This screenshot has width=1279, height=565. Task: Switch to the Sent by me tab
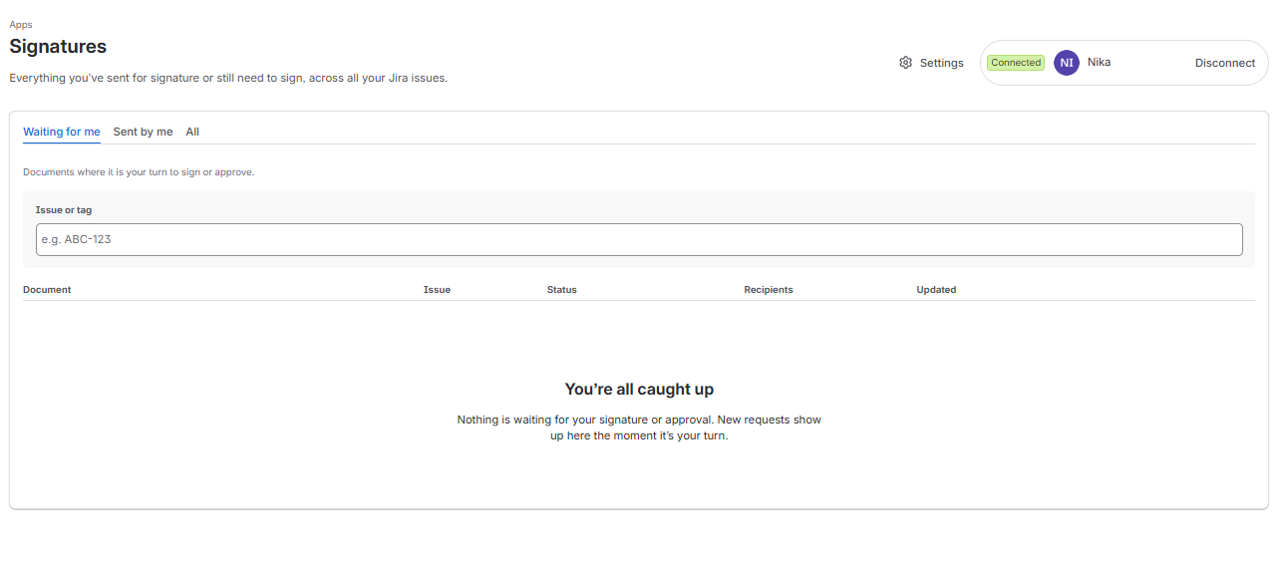(143, 132)
